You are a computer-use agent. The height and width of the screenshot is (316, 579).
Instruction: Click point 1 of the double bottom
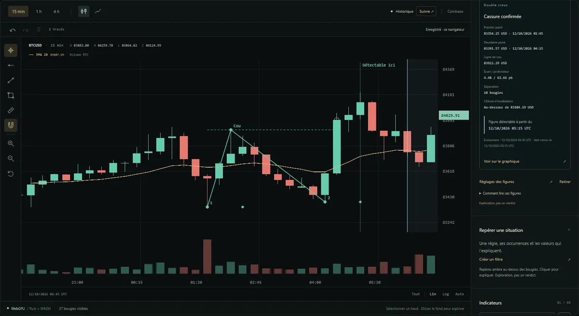click(207, 207)
